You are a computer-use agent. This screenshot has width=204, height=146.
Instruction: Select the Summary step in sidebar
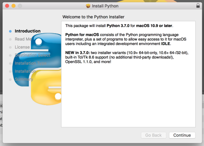point(24,79)
